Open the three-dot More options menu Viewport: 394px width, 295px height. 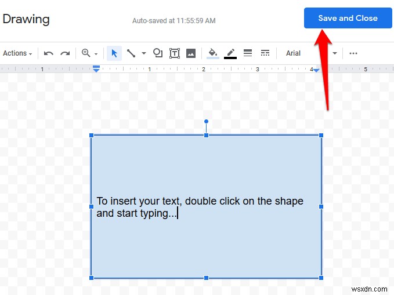click(353, 53)
